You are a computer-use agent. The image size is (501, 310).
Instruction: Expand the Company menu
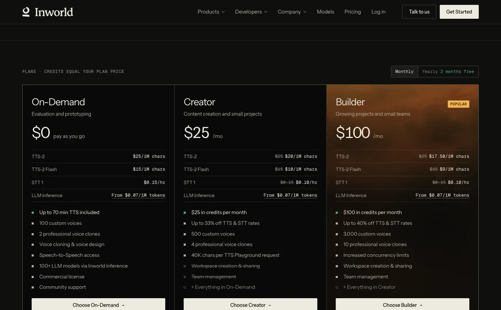[292, 12]
